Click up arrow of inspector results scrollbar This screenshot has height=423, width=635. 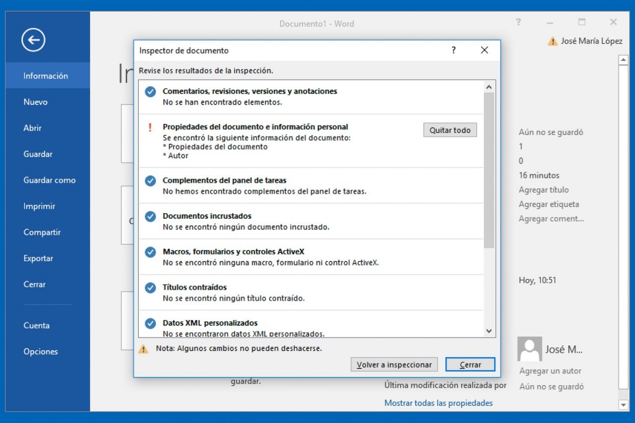pos(489,87)
